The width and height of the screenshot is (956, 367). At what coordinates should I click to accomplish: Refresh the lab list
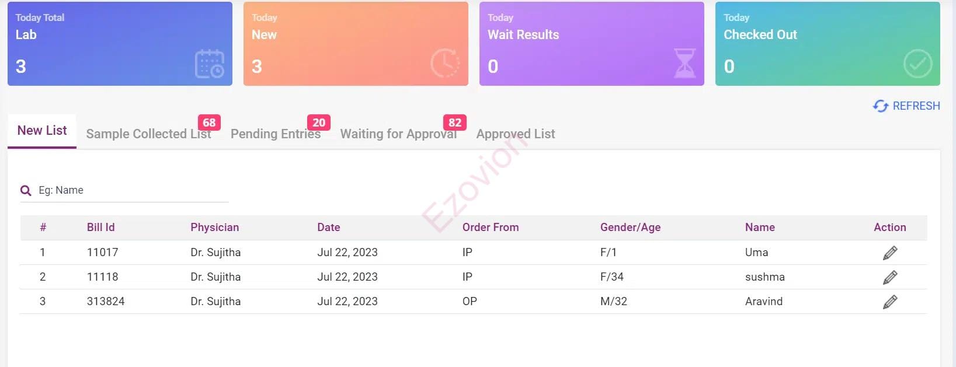click(x=906, y=106)
